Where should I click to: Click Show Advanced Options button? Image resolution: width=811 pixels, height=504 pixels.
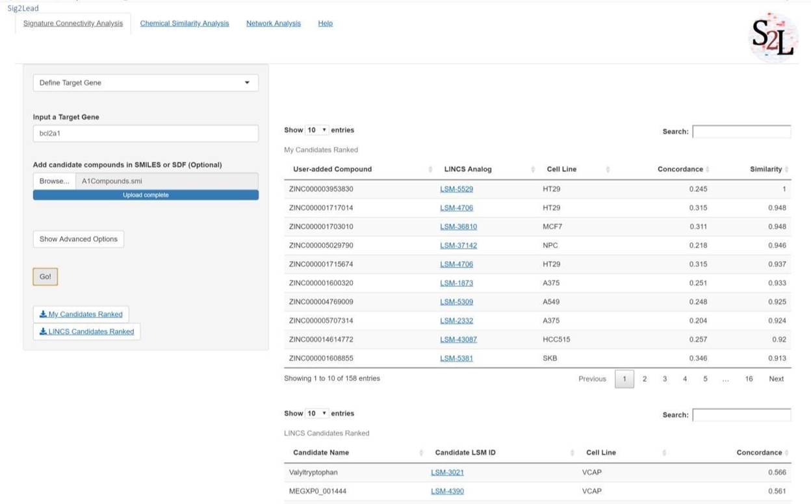79,239
